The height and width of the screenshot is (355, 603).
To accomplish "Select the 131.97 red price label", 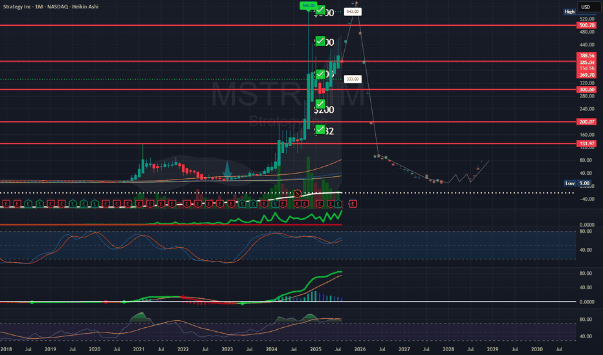I will click(587, 143).
